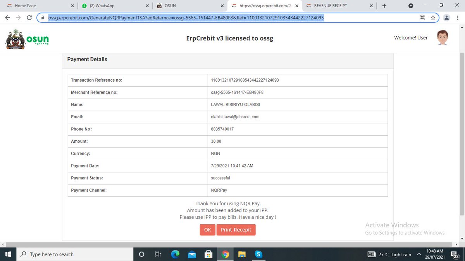Open Cortana circle icon
The height and width of the screenshot is (261, 465).
point(141,254)
